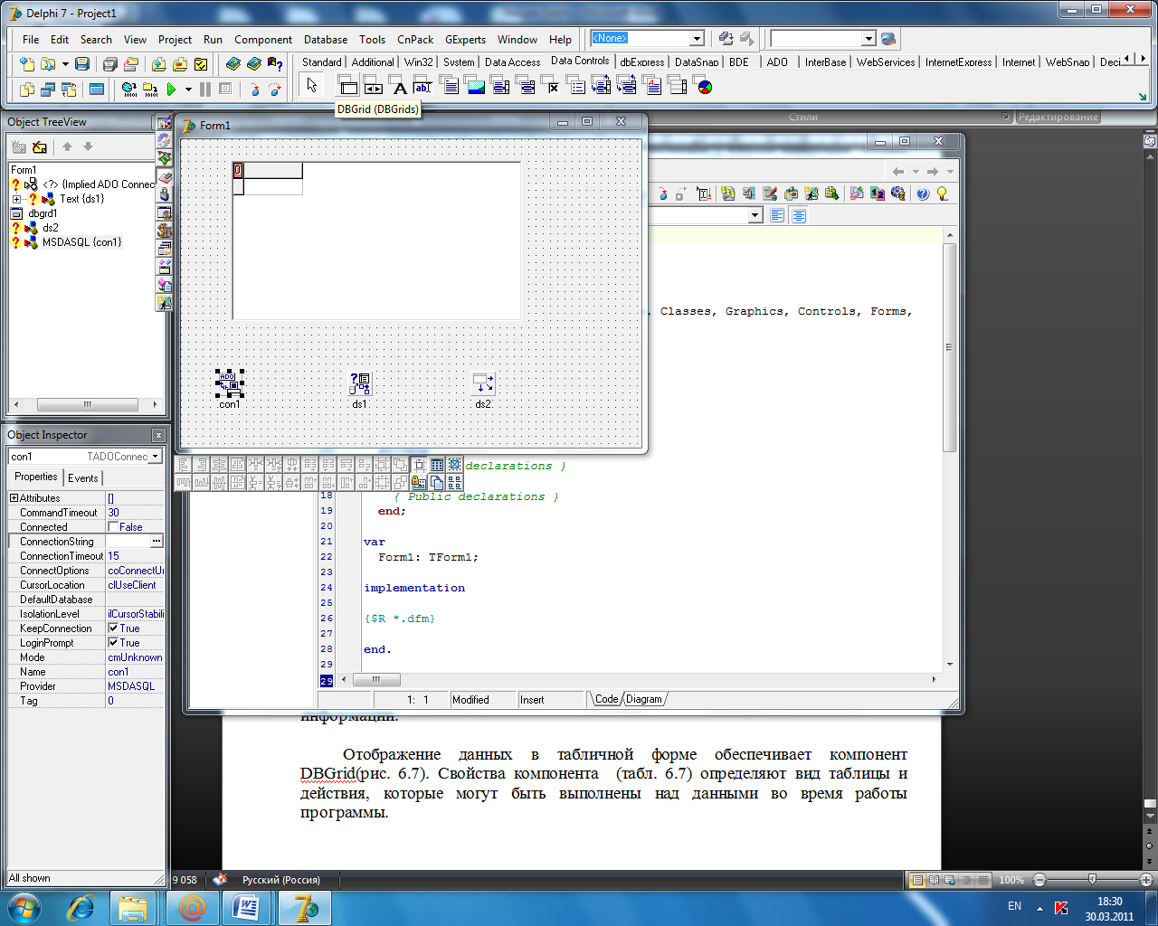This screenshot has width=1158, height=926.
Task: Click the Word zoom out minus button
Action: click(1039, 880)
